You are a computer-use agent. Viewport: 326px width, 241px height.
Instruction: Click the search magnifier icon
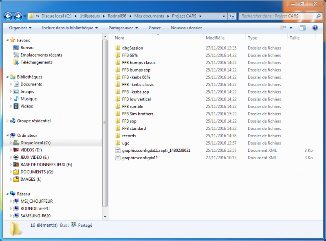pyautogui.click(x=318, y=16)
